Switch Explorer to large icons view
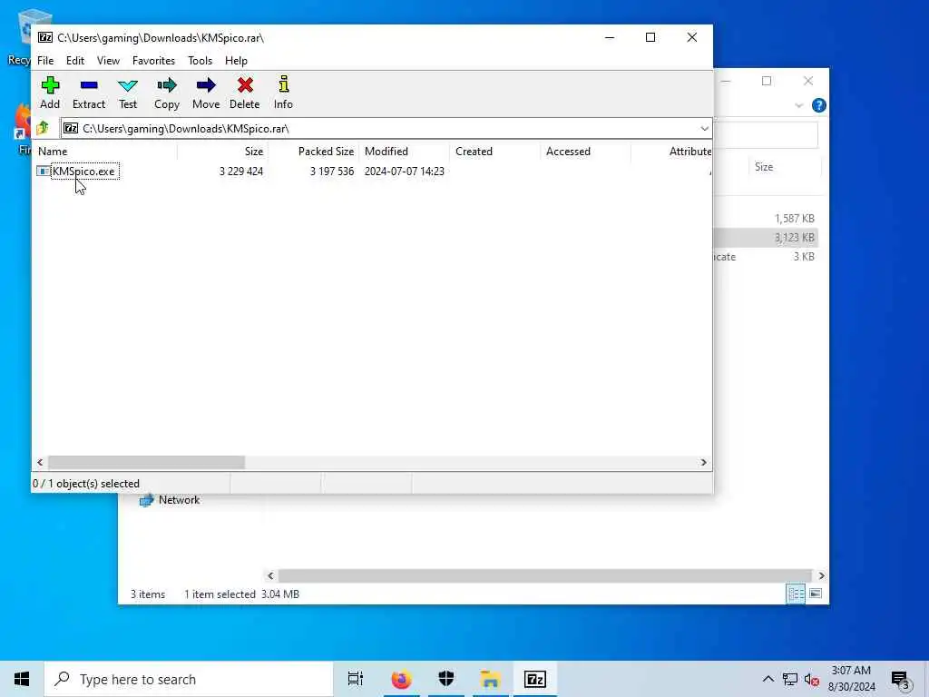Viewport: 929px width, 697px height. [816, 594]
